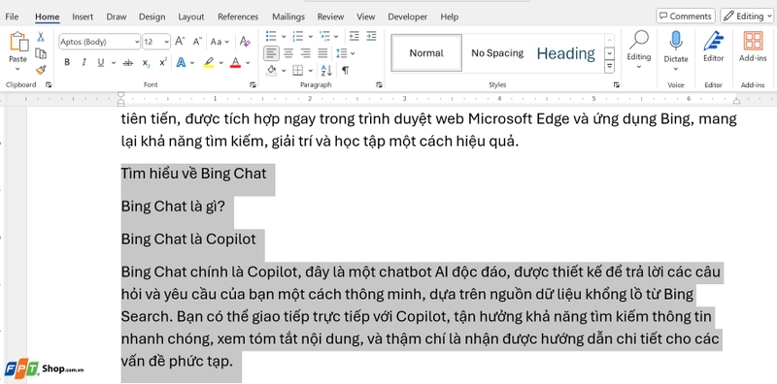Open the Editing mode dropdown at top right
The height and width of the screenshot is (384, 777).
coord(746,16)
